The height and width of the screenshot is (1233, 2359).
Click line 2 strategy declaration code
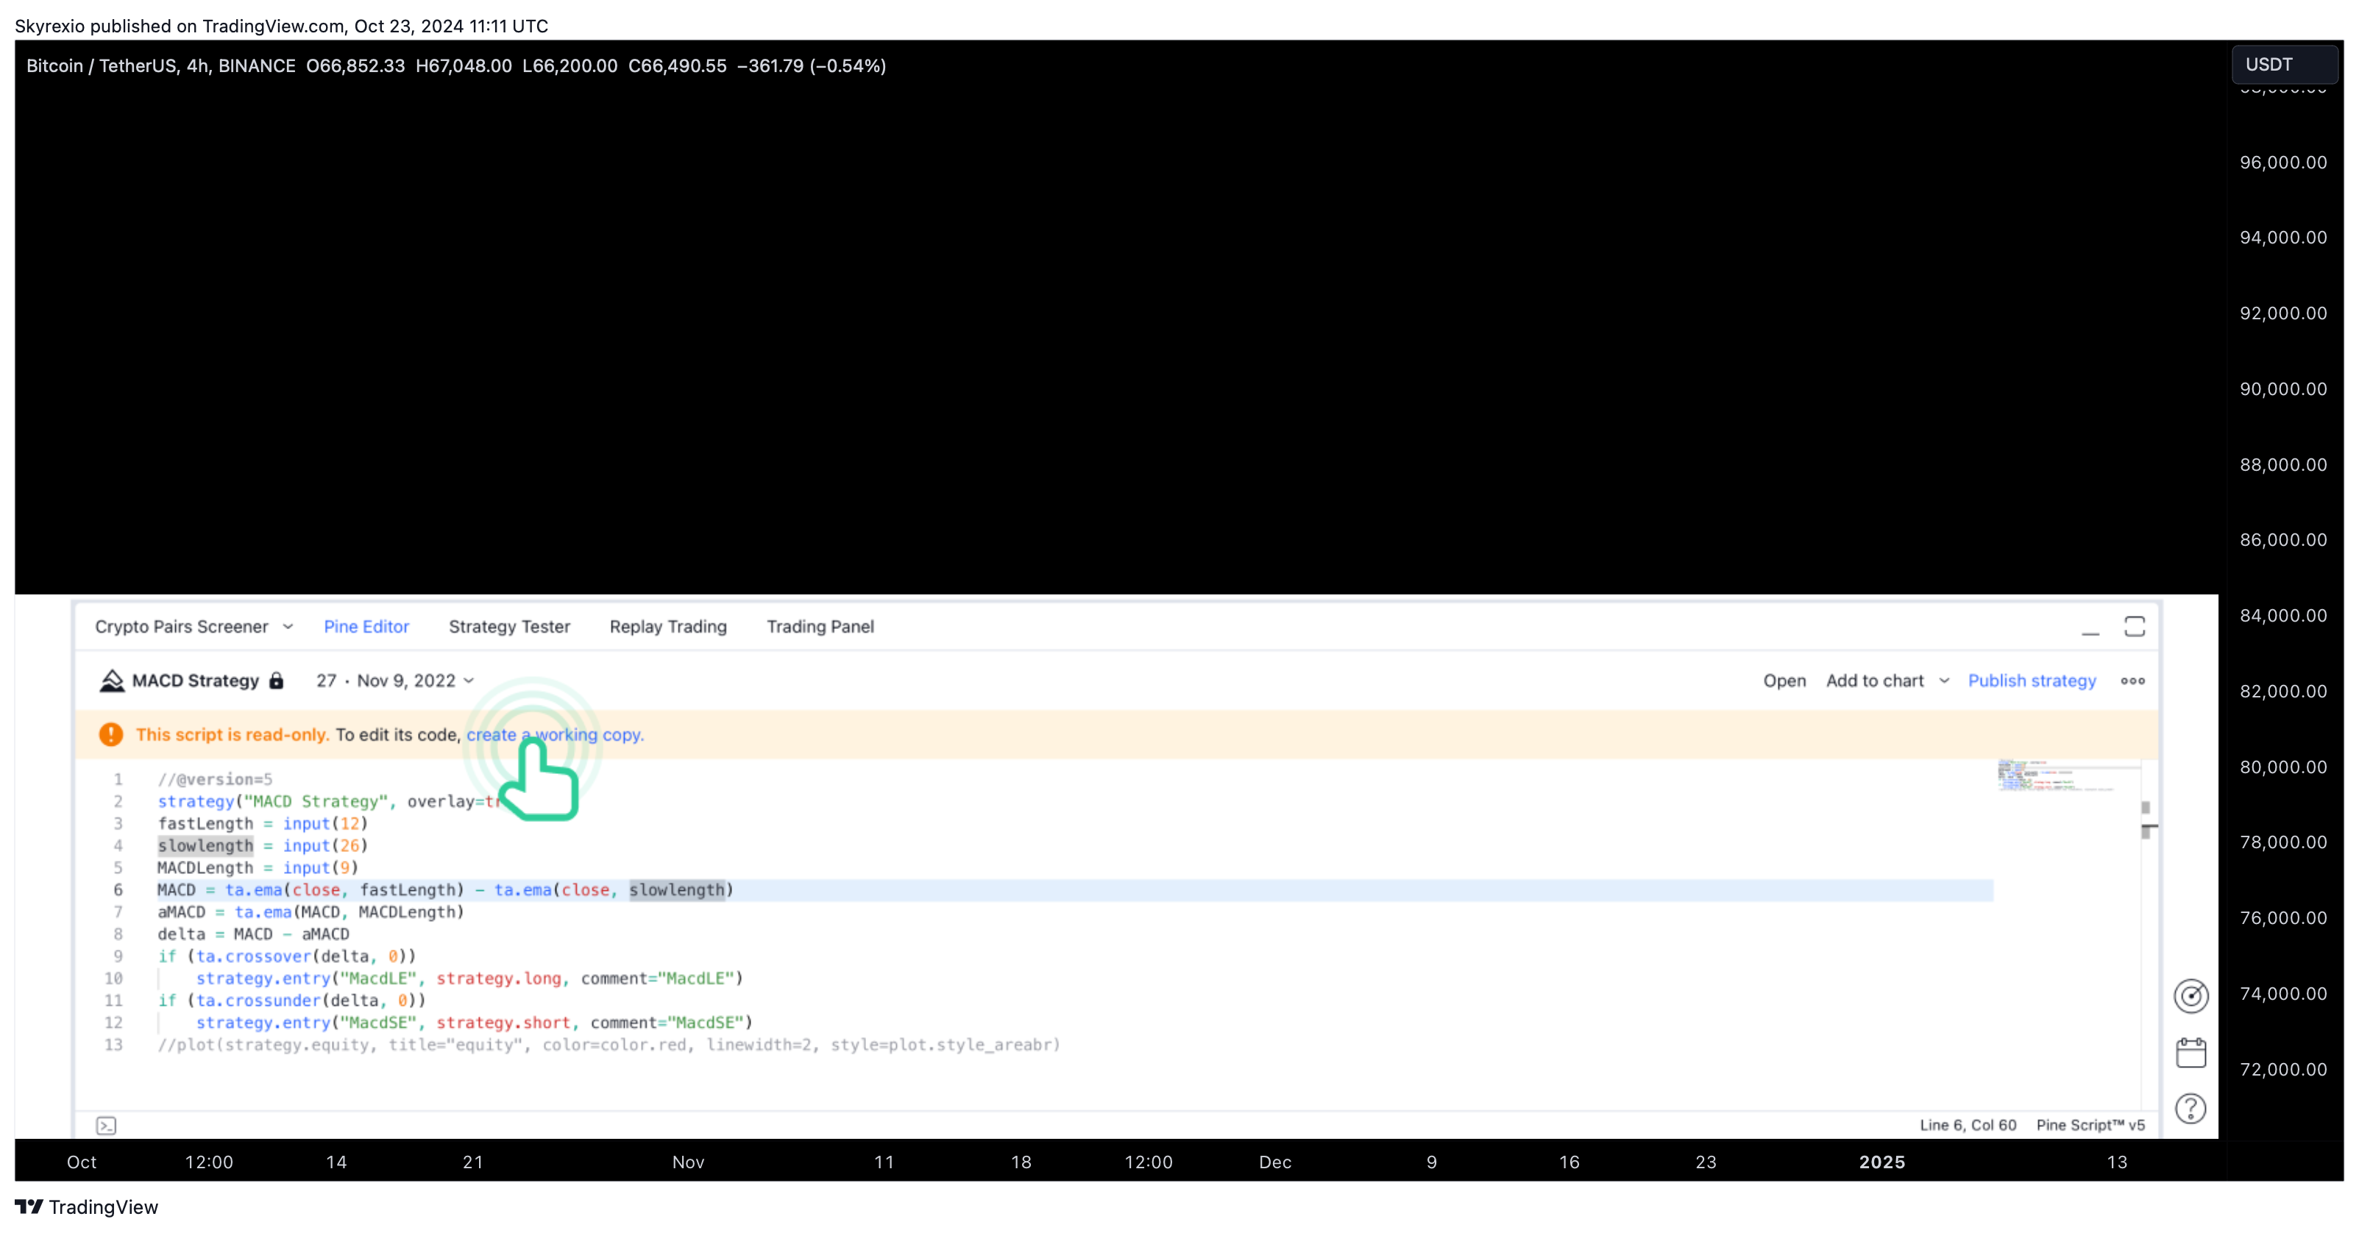[x=330, y=802]
